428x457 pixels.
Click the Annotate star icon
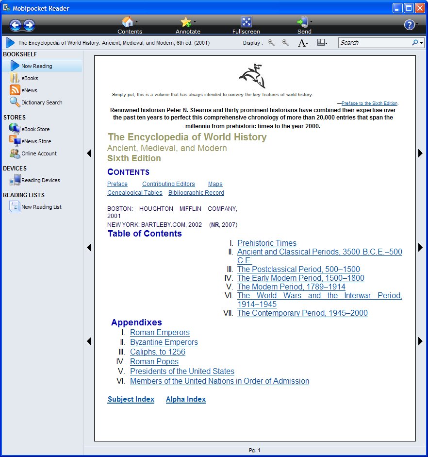186,22
